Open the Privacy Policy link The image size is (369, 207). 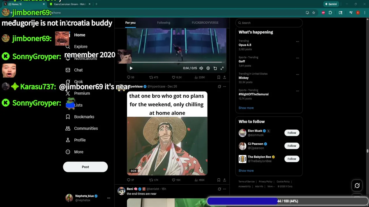[x=266, y=182]
